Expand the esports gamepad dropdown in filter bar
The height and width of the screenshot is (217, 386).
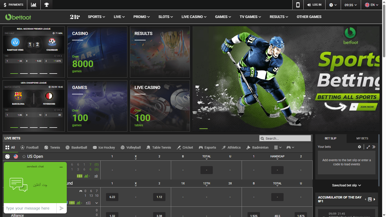pos(290,148)
